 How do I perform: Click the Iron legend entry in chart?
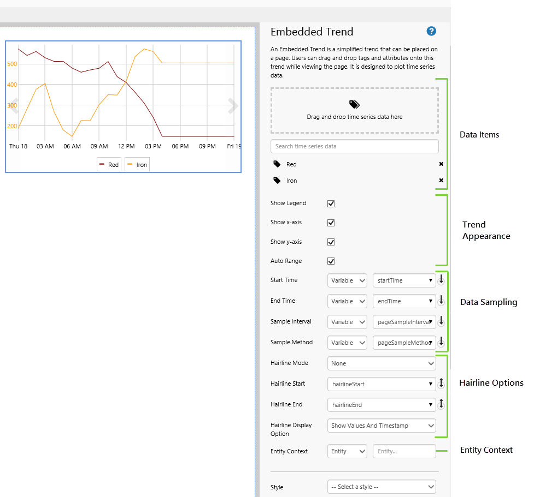[137, 165]
